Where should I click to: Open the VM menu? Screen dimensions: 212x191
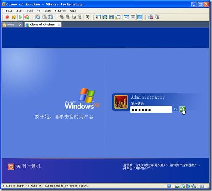point(39,11)
